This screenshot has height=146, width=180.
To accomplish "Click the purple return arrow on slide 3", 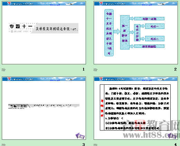I will pos(80,136).
